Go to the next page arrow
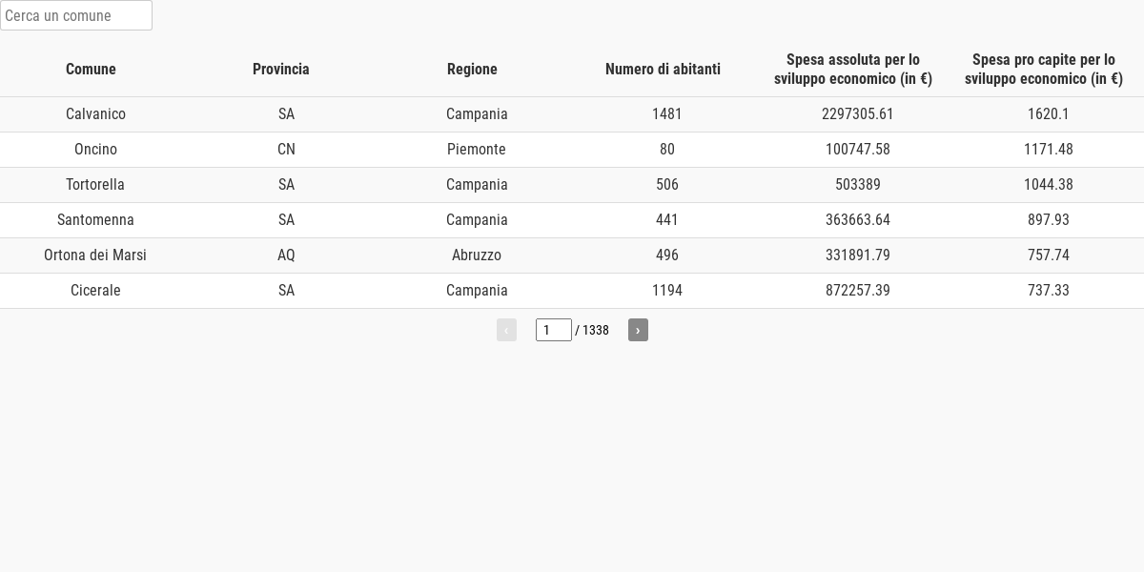This screenshot has height=572, width=1144. [638, 330]
